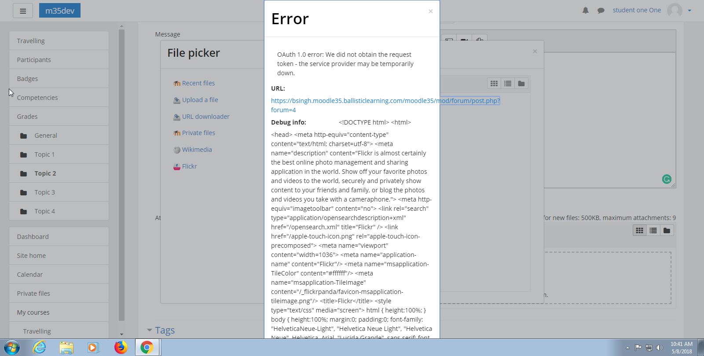
Task: Close the File picker dialog
Action: (535, 51)
